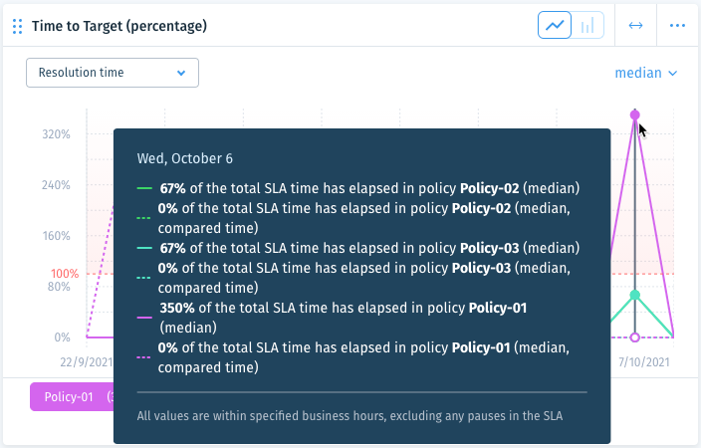Click the 22/9/2021 date axis label
701x448 pixels.
click(x=87, y=361)
